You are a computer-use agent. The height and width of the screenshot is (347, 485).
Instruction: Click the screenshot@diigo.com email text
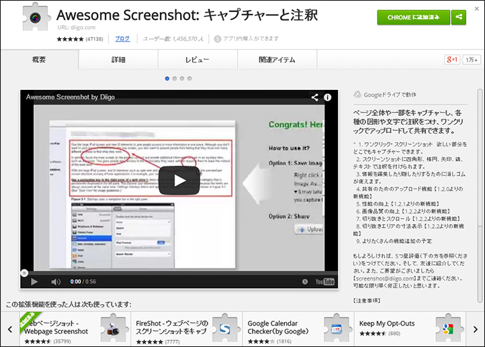pyautogui.click(x=385, y=279)
